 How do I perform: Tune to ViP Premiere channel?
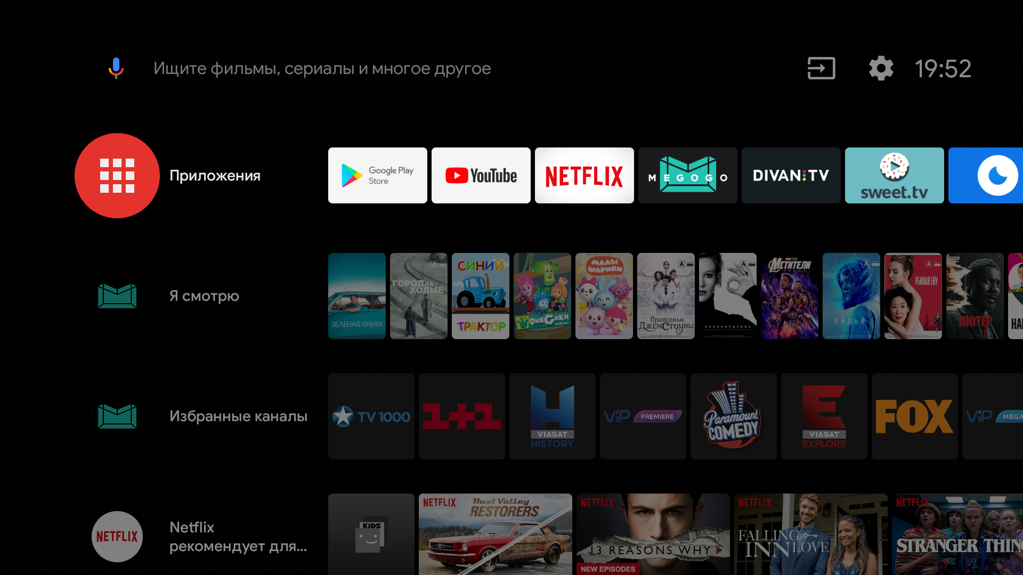click(643, 416)
